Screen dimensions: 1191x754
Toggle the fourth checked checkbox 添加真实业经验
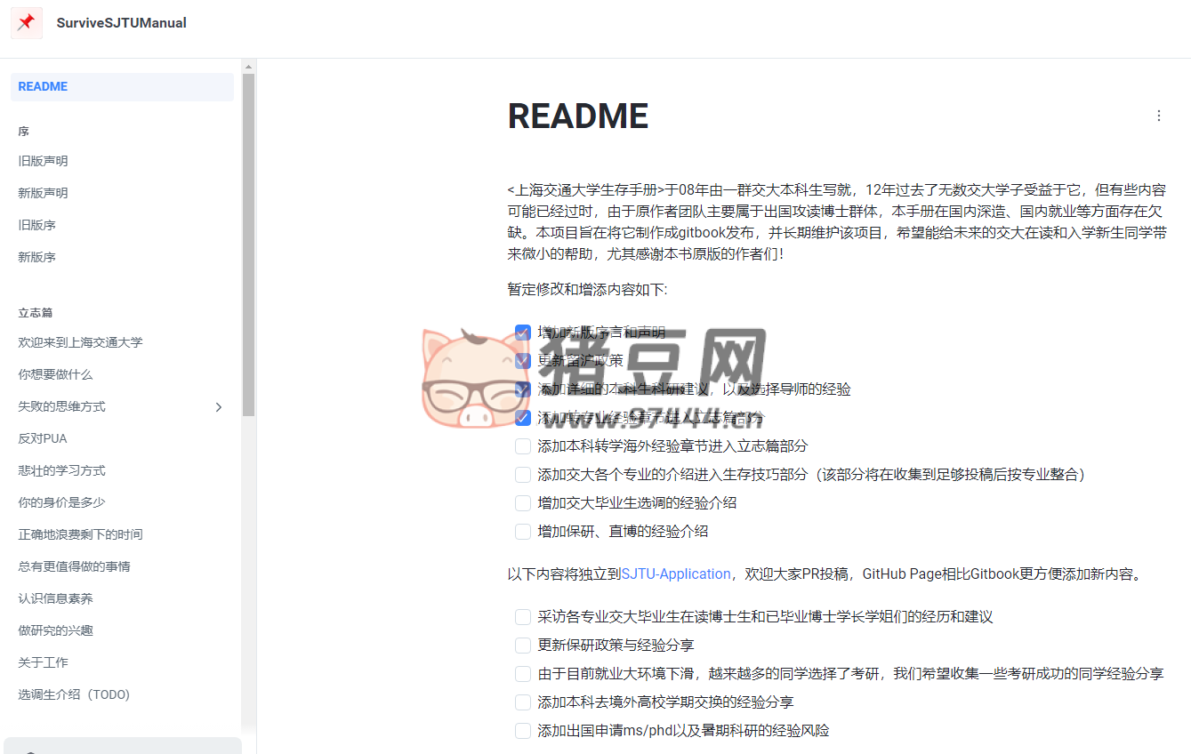[x=523, y=418]
